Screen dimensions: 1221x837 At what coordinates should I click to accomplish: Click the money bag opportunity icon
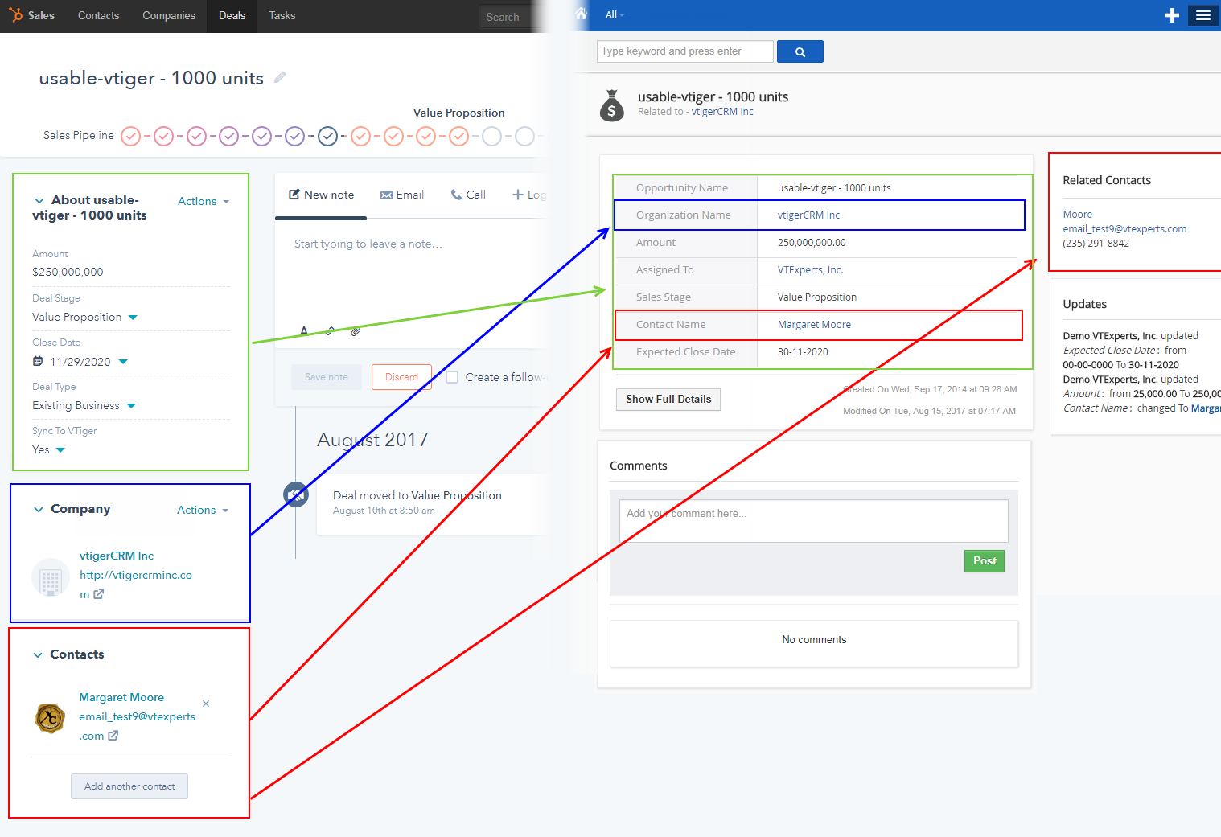[x=612, y=105]
